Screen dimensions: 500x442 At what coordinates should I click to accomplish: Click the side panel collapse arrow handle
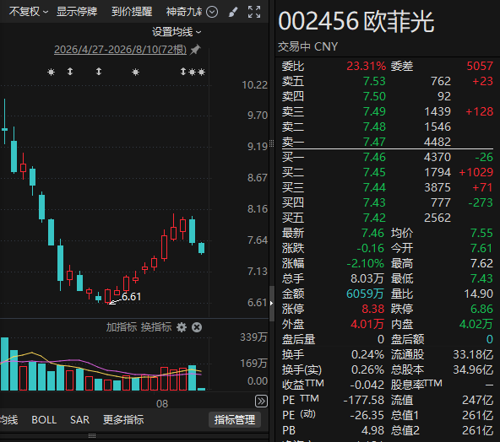[x=272, y=303]
